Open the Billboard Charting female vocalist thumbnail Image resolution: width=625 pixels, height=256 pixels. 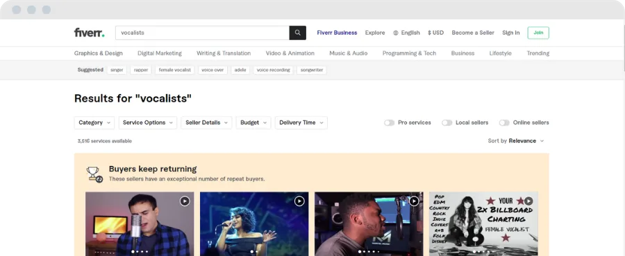tap(483, 224)
